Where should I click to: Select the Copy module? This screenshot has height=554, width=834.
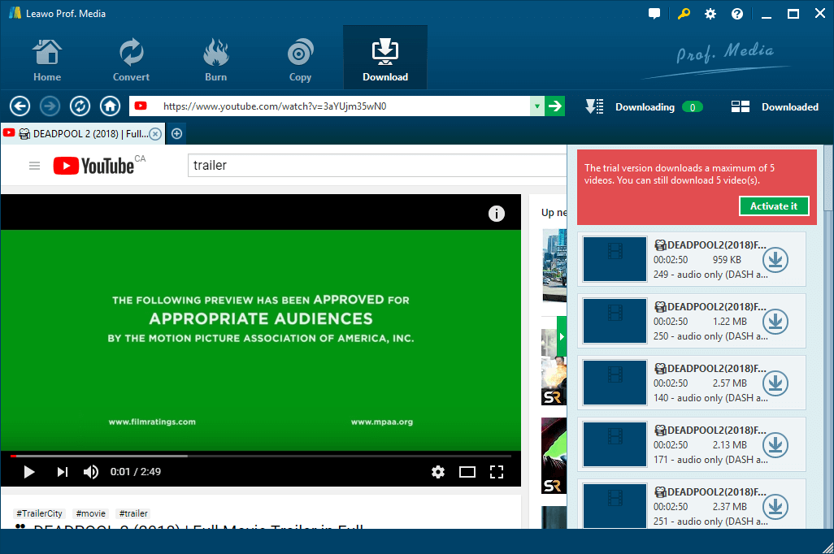pos(299,57)
